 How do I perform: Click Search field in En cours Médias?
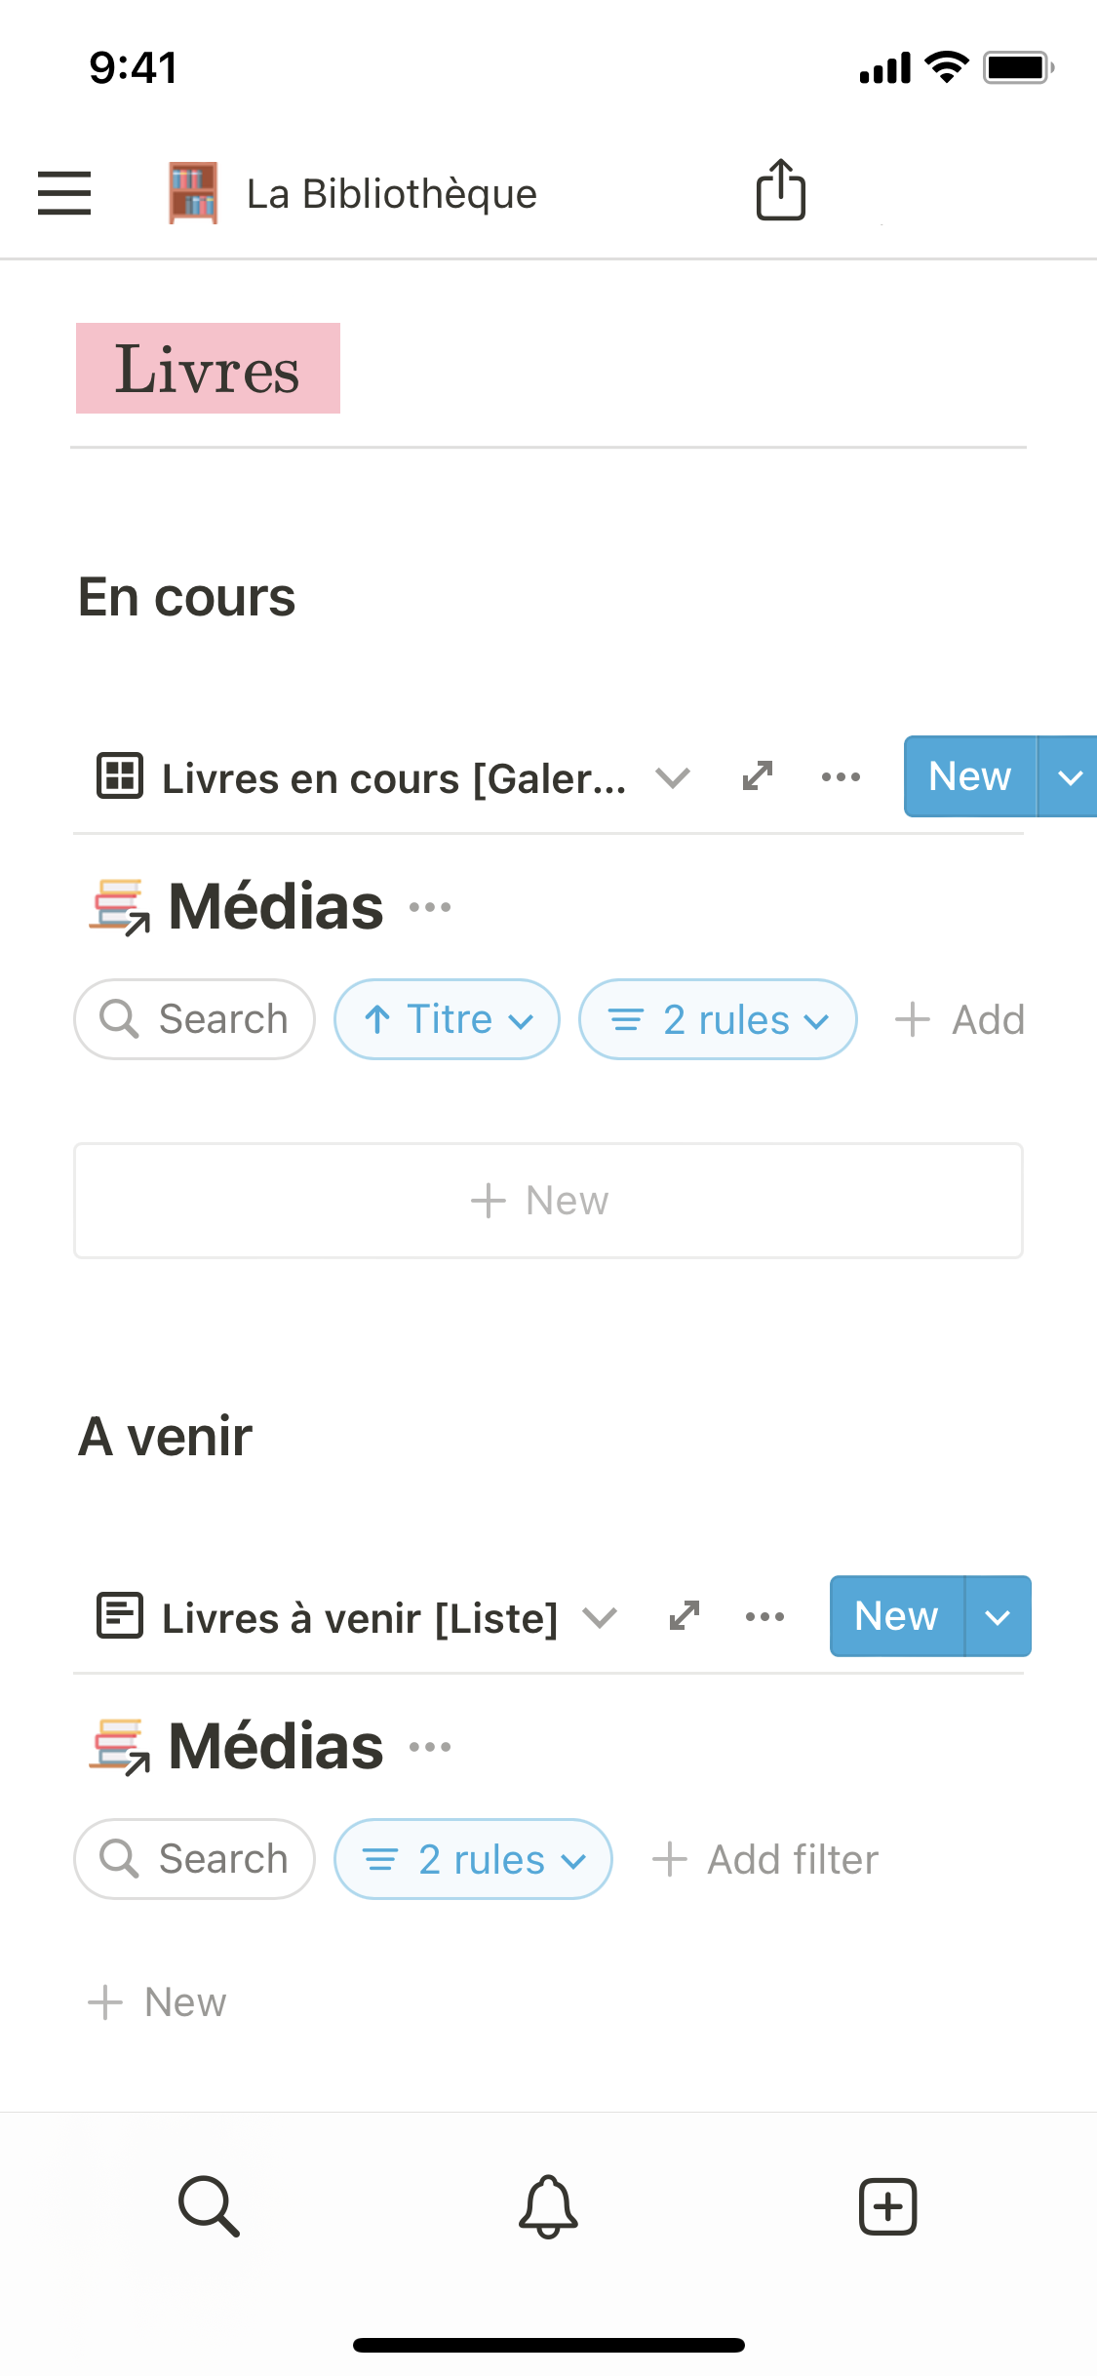coord(195,1019)
